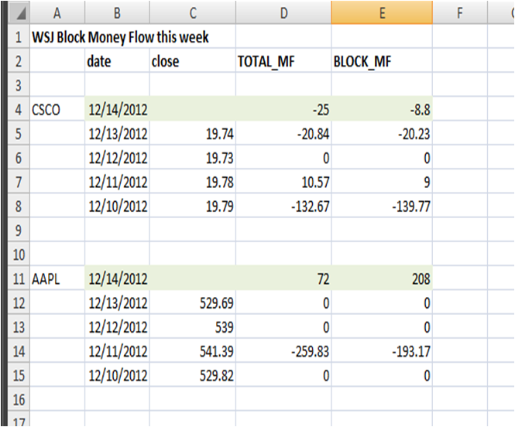The height and width of the screenshot is (427, 515).
Task: Click the 12/13/2012 date in row 12
Action: click(117, 302)
